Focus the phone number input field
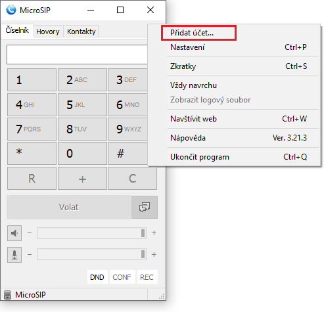324x312 pixels. tap(77, 55)
